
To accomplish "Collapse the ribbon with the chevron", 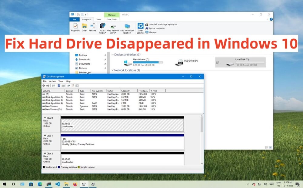I will pyautogui.click(x=267, y=19).
